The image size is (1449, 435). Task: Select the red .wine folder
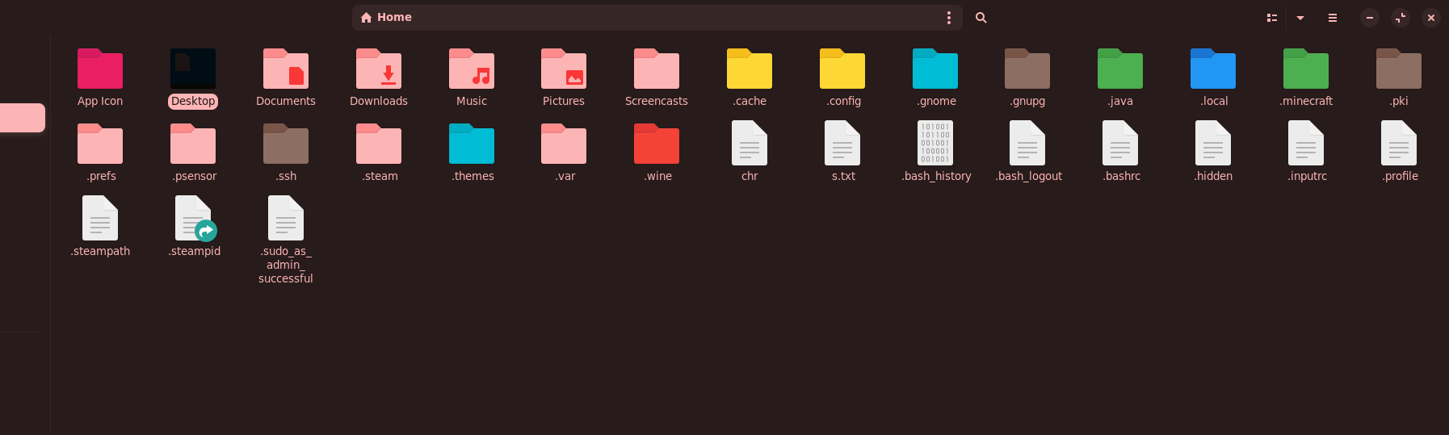pos(657,144)
